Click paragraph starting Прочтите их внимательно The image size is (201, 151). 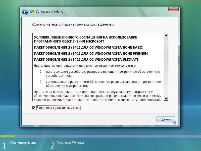tap(97, 96)
